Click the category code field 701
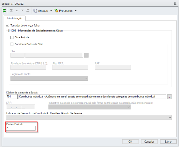179x147 pixels. point(12,97)
